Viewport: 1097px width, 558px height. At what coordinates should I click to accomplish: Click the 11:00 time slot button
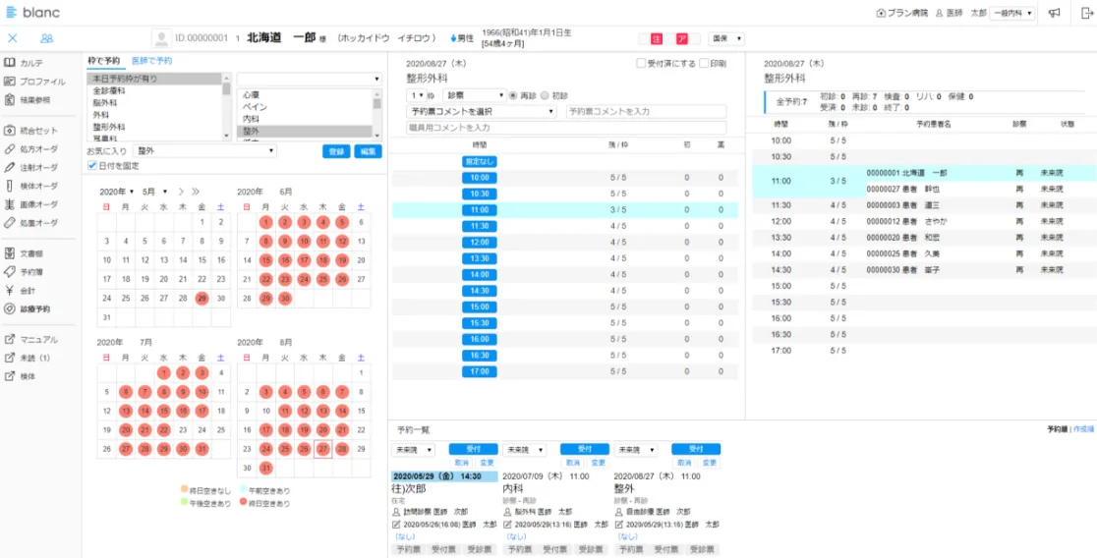coord(480,210)
